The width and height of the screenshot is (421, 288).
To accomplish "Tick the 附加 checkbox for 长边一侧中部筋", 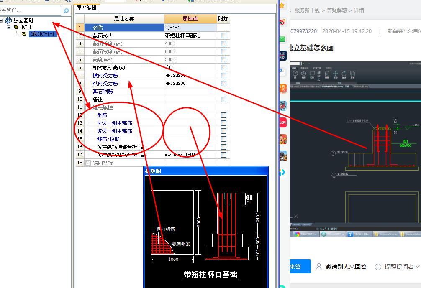I will pyautogui.click(x=223, y=123).
